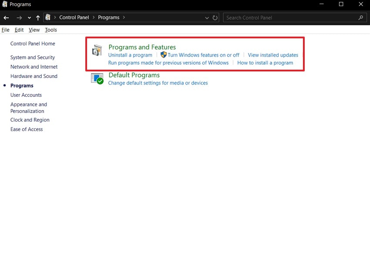370x263 pixels.
Task: Click the Programs window title bar icon
Action: (x=4, y=4)
